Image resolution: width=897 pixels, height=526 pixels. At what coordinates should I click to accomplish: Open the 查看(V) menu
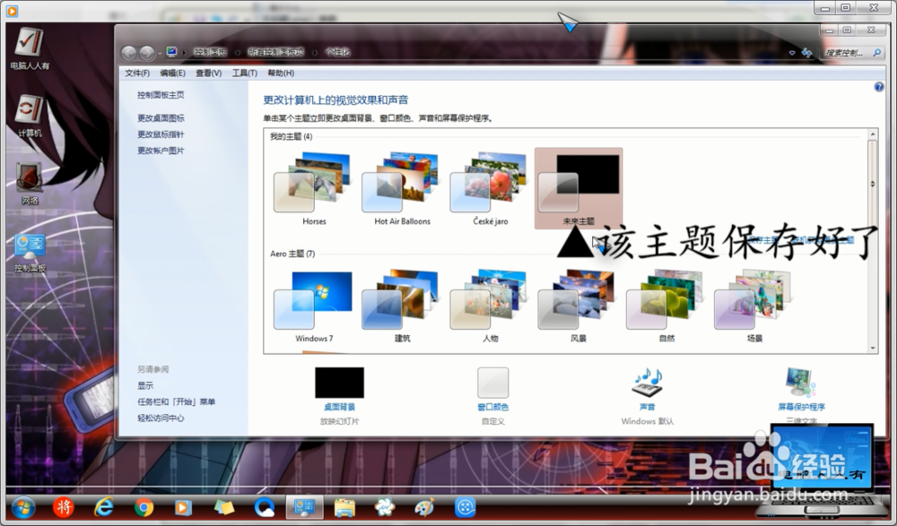coord(208,73)
